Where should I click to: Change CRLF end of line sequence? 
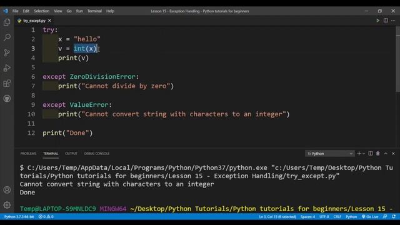(x=337, y=217)
